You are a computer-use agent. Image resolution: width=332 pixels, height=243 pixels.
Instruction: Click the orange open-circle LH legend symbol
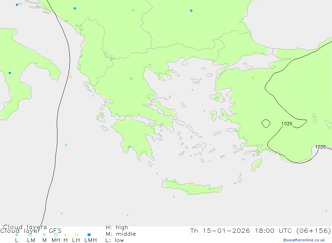point(77,235)
